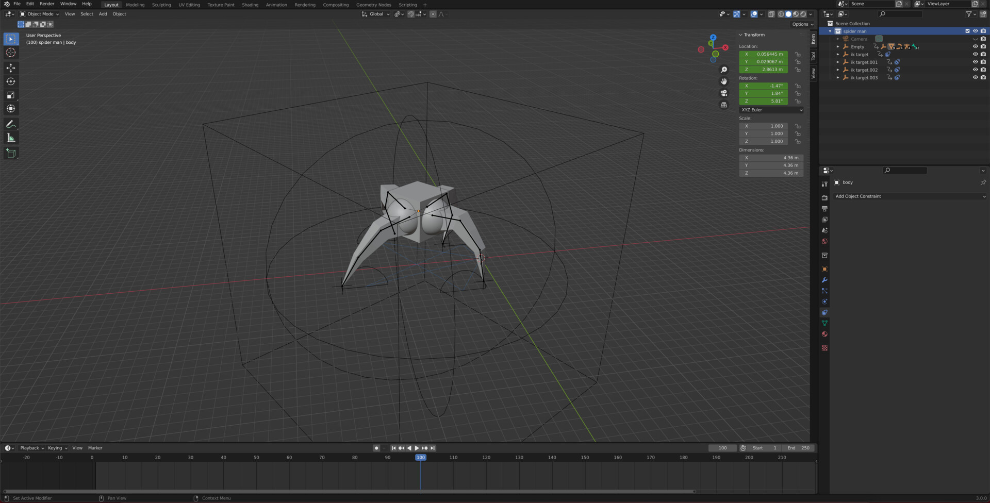Toggle spider man collection exclude checkbox
Screen dimensions: 990x503
click(x=967, y=31)
